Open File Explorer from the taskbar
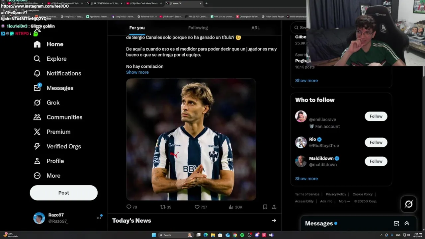The width and height of the screenshot is (425, 239). tap(213, 235)
